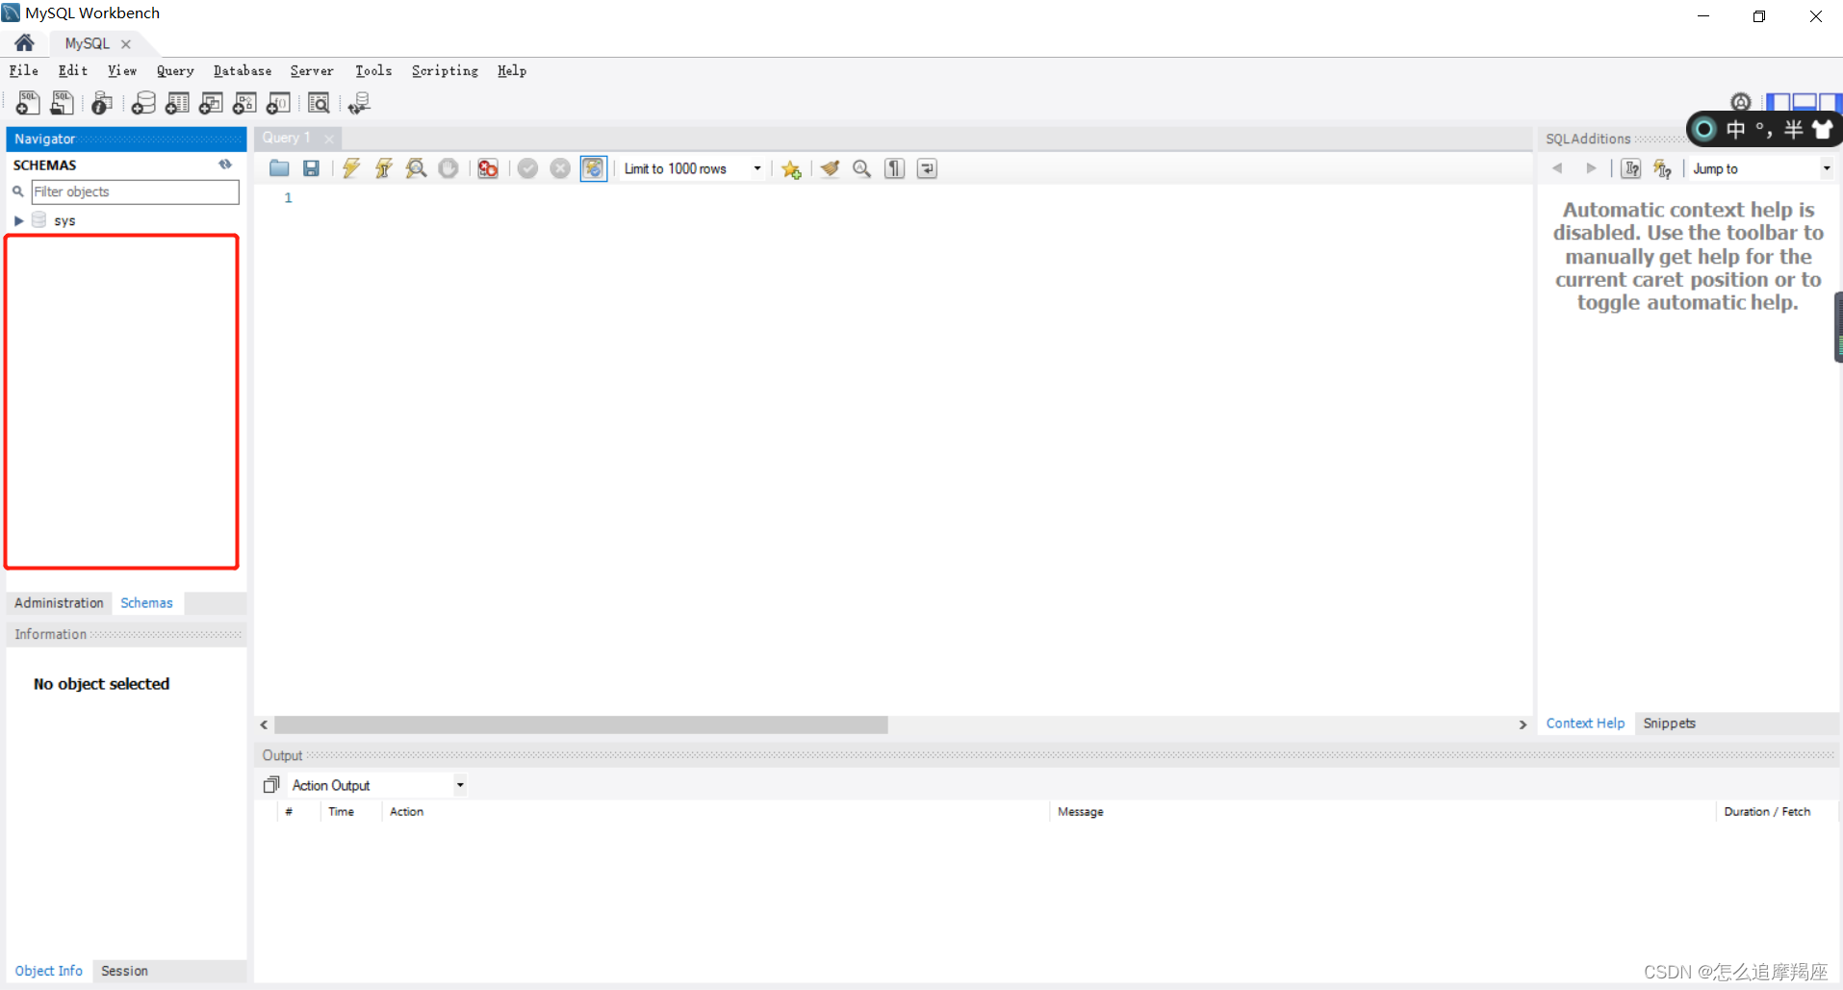Open the Help menu
Image resolution: width=1843 pixels, height=990 pixels.
512,70
